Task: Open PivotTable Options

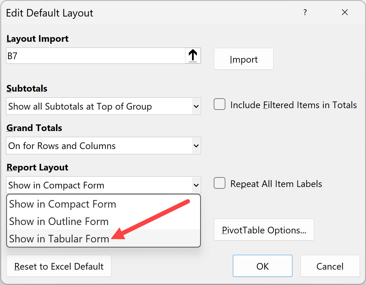Action: (264, 230)
